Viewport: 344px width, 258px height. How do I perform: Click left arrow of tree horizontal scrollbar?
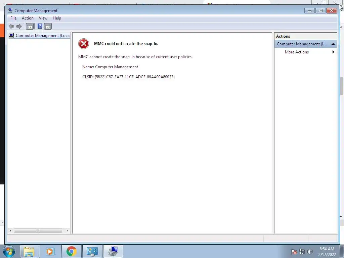pos(10,230)
